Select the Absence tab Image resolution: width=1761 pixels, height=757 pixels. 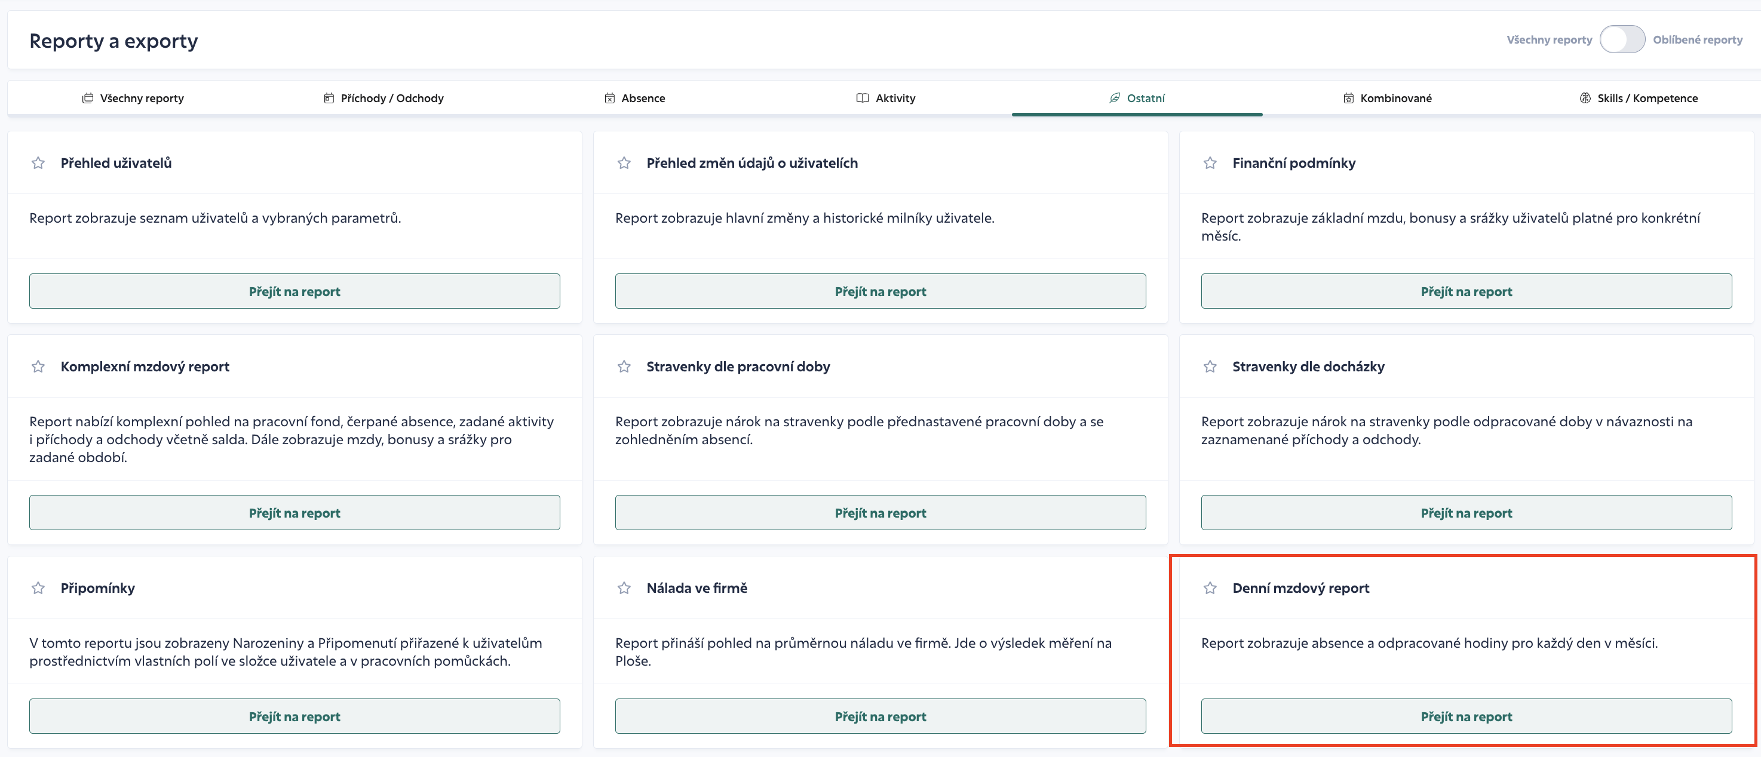[634, 98]
